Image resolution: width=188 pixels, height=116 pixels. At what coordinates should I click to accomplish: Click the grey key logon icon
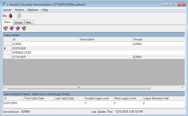(x=5, y=16)
